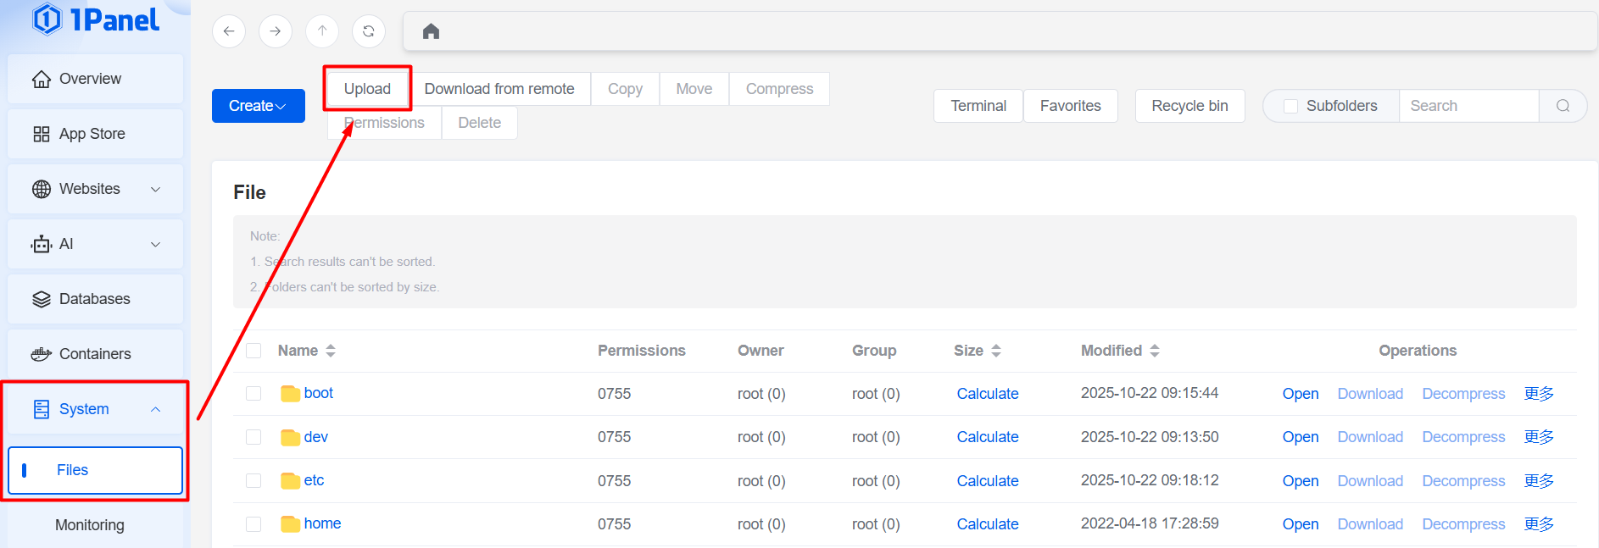Go to Monitoring in the sidebar

tap(90, 525)
